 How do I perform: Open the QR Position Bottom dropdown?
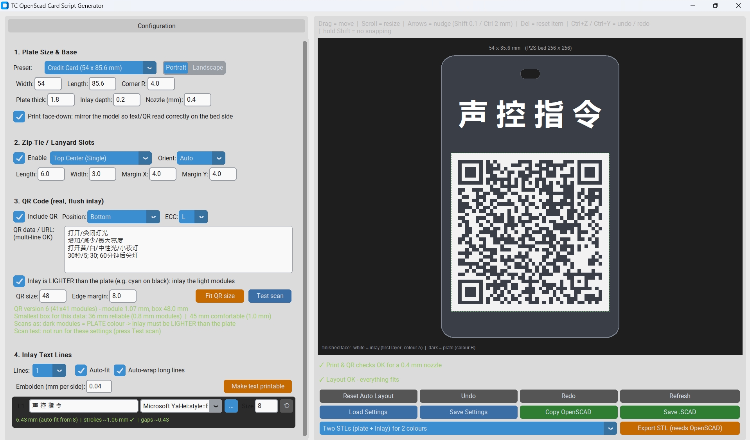point(124,217)
